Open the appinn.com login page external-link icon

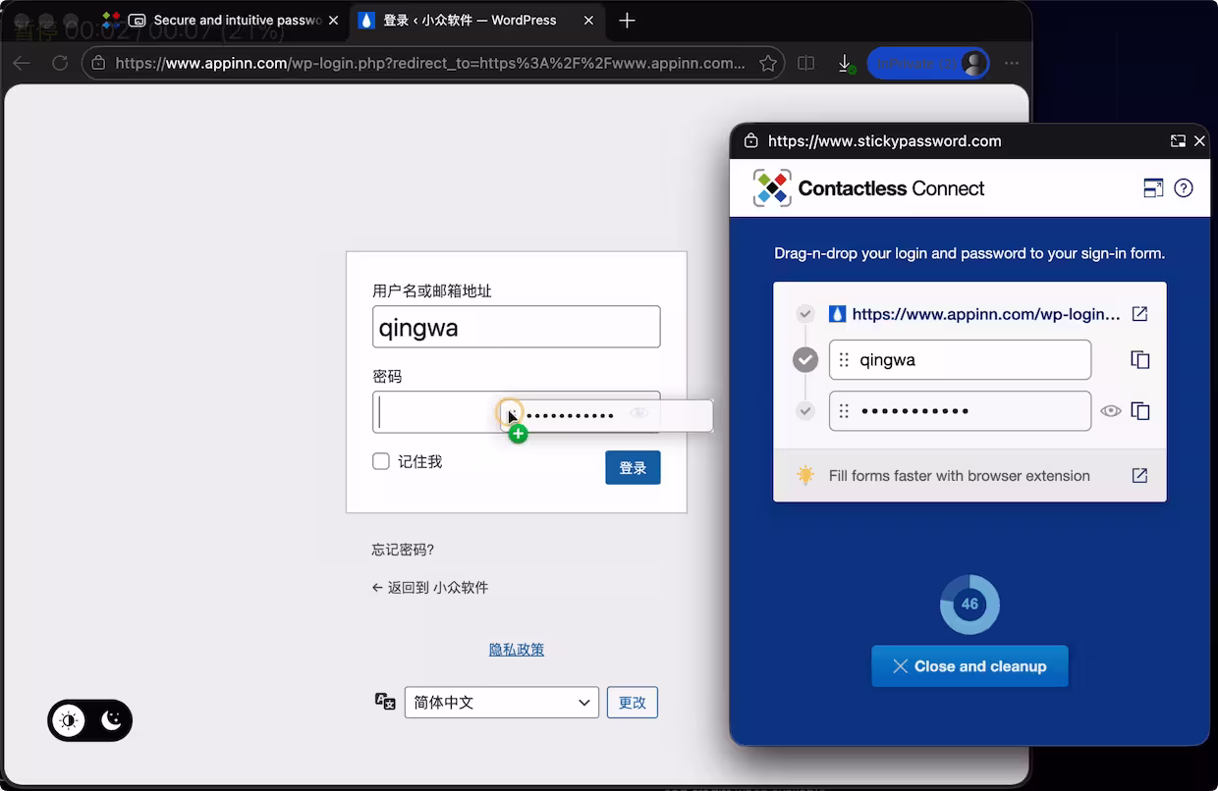coord(1139,313)
